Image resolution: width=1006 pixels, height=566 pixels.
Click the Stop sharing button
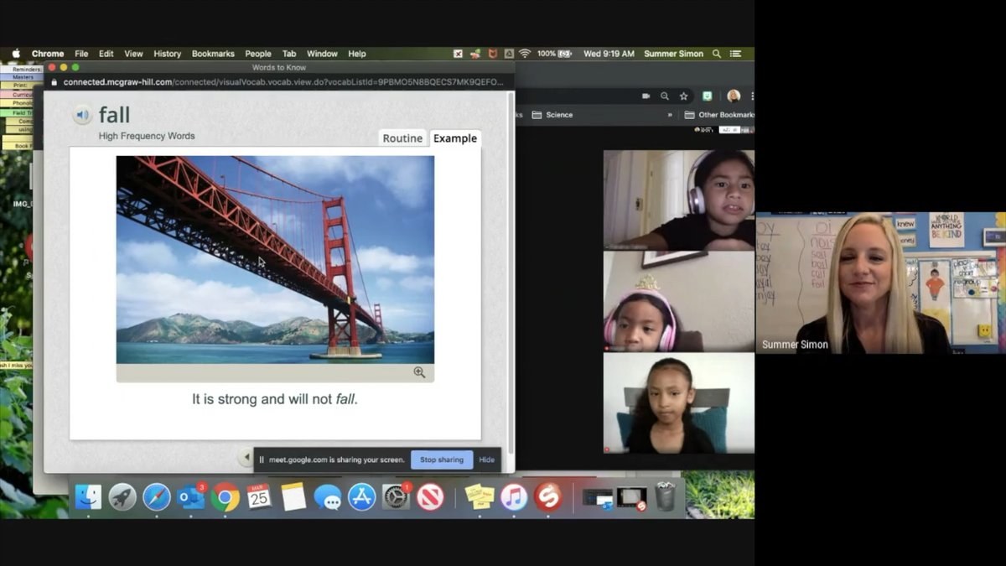(441, 460)
